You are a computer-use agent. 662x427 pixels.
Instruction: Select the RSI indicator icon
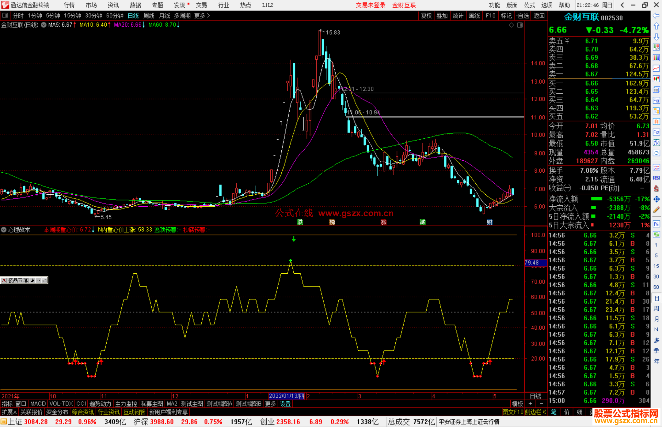(656, 178)
